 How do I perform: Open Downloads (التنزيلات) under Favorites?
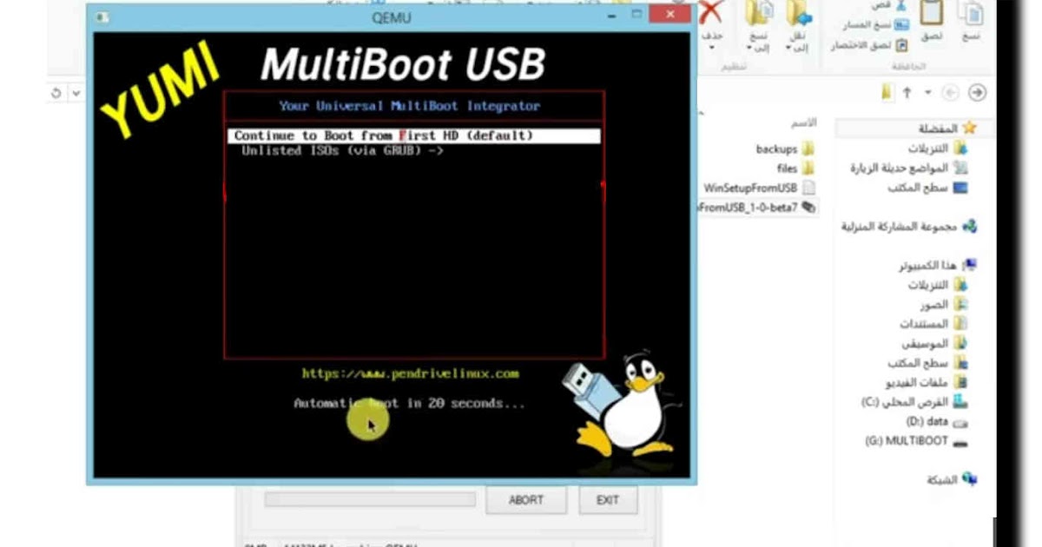tap(938, 148)
